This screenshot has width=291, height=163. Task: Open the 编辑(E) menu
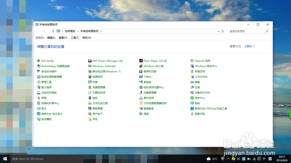point(51,38)
